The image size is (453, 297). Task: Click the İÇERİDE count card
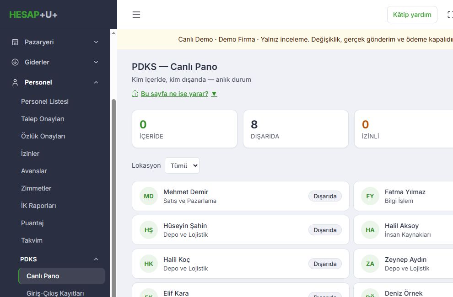pyautogui.click(x=184, y=129)
